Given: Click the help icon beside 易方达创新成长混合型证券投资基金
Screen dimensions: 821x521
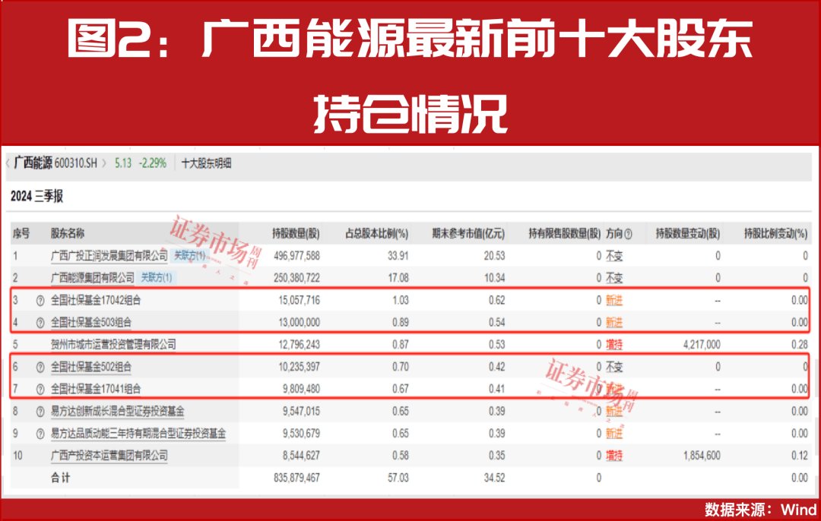Looking at the screenshot, I should click(x=40, y=410).
